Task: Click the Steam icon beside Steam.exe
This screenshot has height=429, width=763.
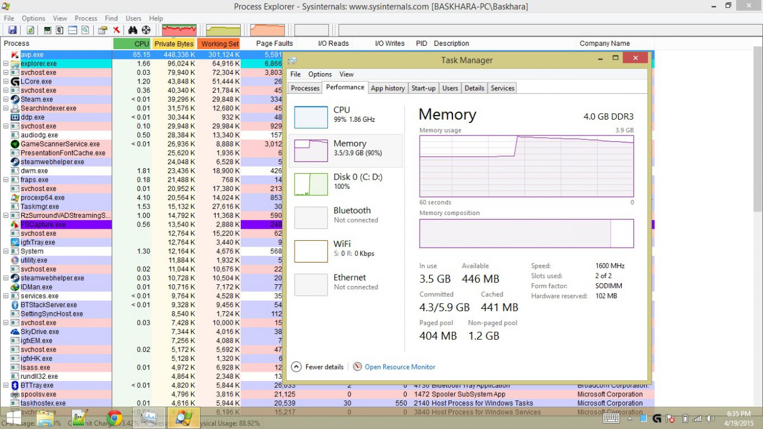Action: coord(15,100)
